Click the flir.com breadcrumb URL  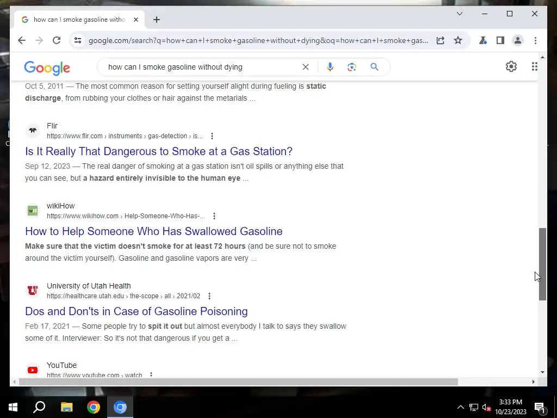125,136
